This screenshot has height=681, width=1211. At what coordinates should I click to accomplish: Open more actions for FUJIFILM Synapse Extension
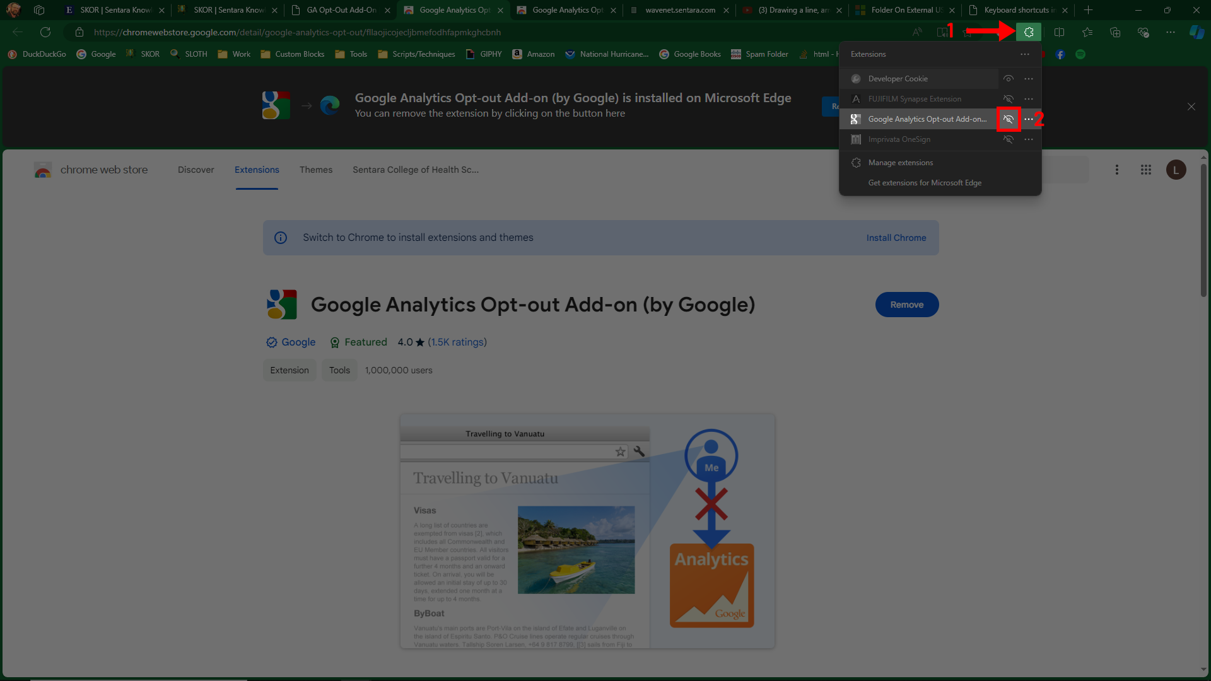click(1029, 99)
